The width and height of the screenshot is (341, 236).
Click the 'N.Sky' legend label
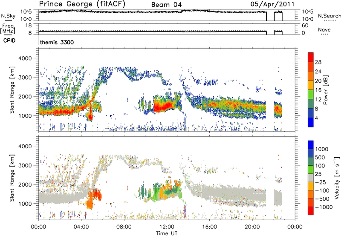tap(8, 16)
